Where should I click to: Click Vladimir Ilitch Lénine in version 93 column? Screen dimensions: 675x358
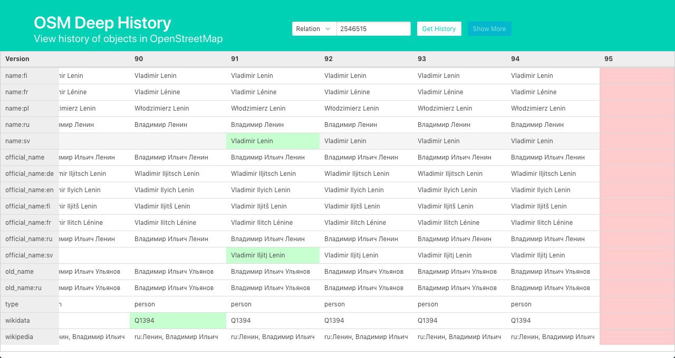[x=449, y=223]
